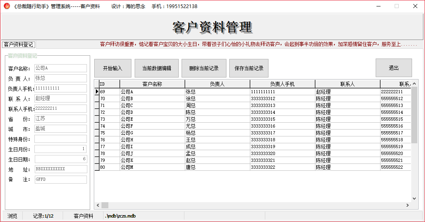Click the 周总 cell
Screen dimensions: 425x222
click(x=218, y=105)
